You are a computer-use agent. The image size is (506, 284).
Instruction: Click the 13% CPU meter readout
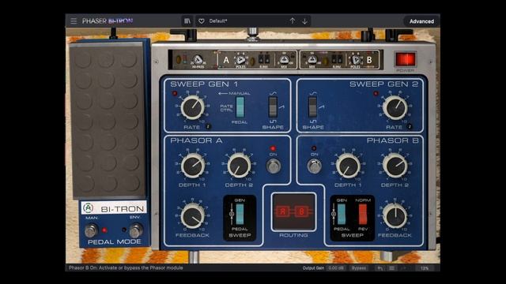pos(425,268)
